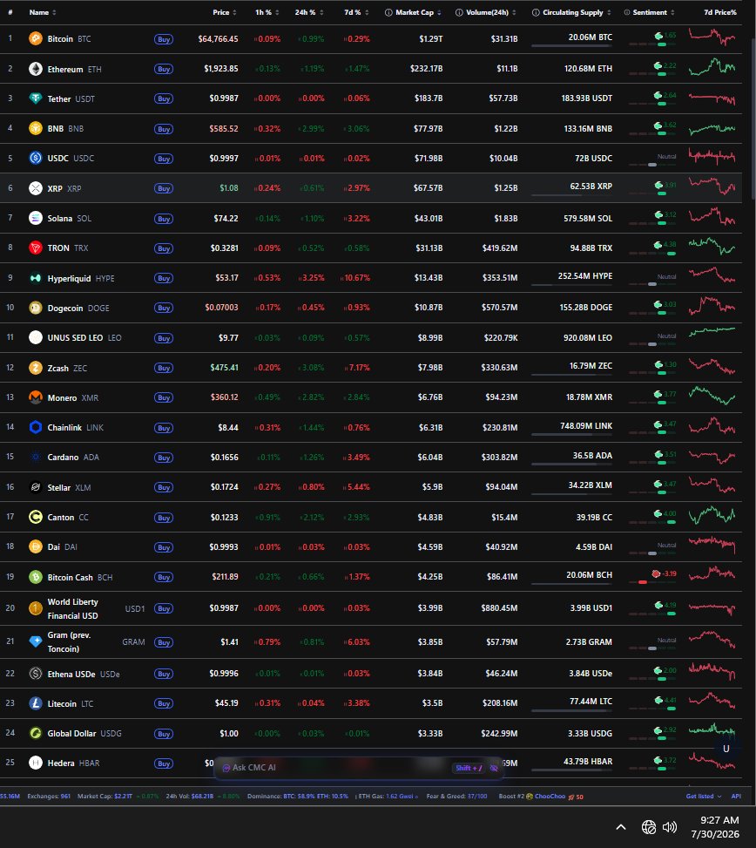Screen dimensions: 756x848
Task: Click the Dai logo icon
Action: (x=36, y=546)
